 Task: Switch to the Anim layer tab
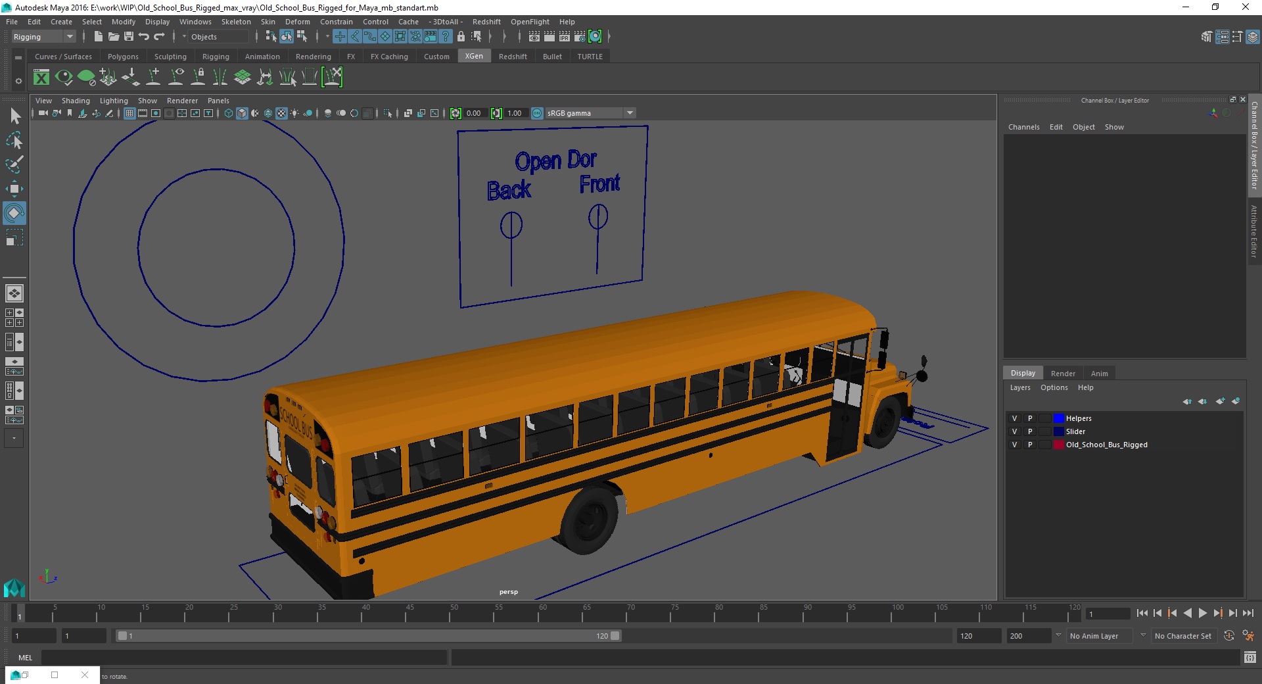1099,374
